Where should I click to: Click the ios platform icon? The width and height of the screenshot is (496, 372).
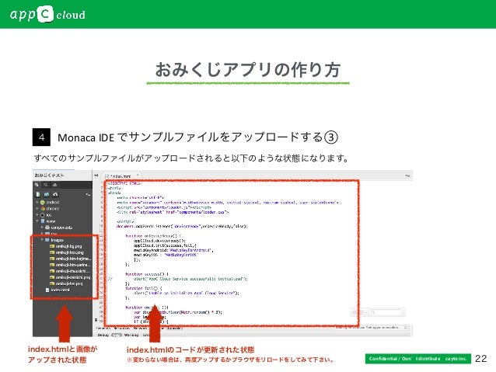coord(43,215)
